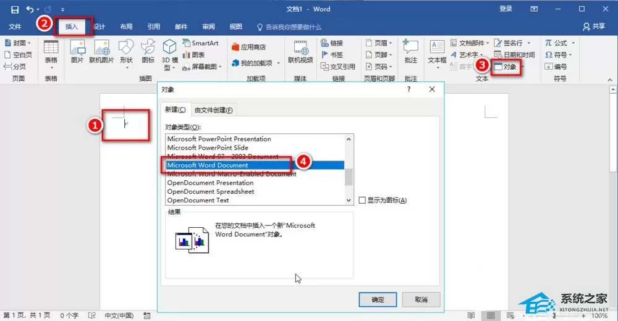The height and width of the screenshot is (321, 618).
Task: Collapse the ribbon with the chevron
Action: pyautogui.click(x=610, y=80)
